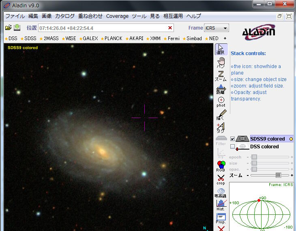Click the red X delete tool icon

[x=221, y=229]
